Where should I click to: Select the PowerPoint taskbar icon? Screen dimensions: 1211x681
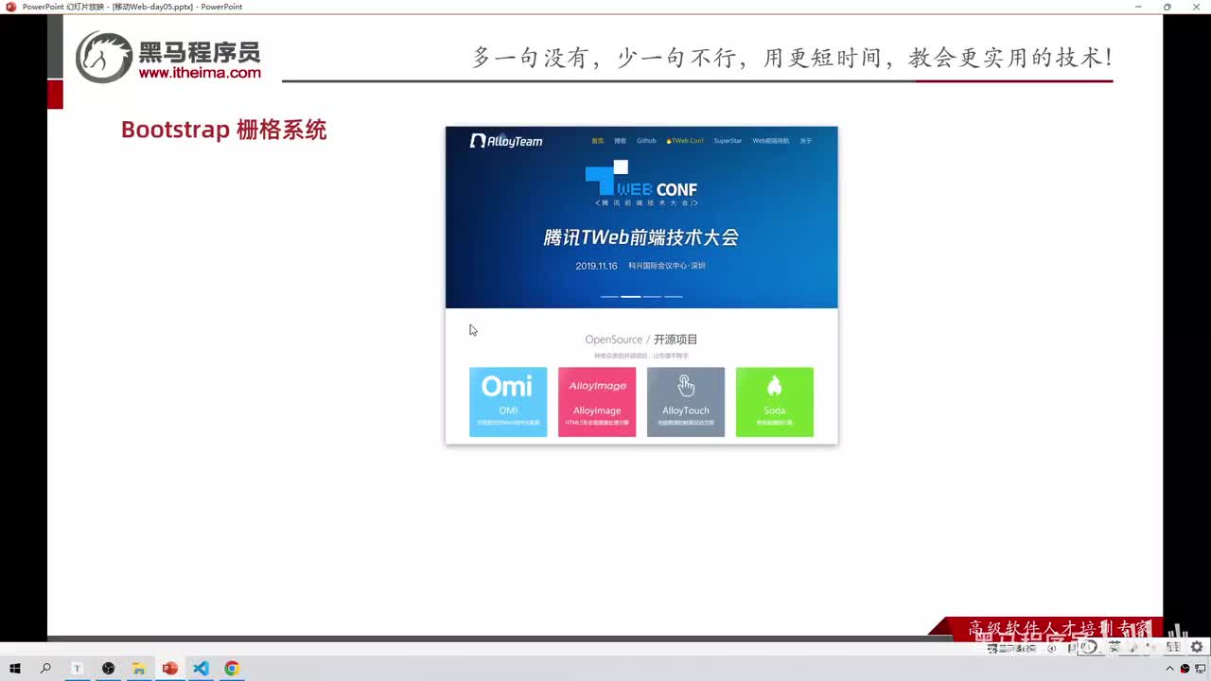[170, 669]
